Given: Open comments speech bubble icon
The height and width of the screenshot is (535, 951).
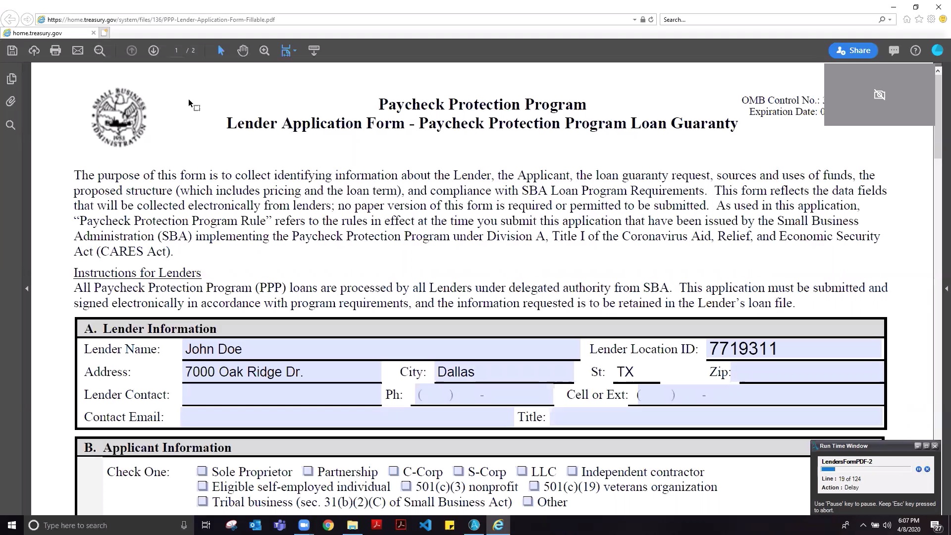Looking at the screenshot, I should pyautogui.click(x=894, y=51).
